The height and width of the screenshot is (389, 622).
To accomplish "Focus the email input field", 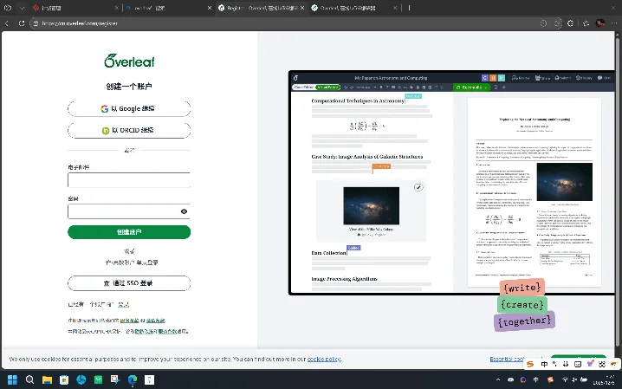I will pyautogui.click(x=129, y=180).
